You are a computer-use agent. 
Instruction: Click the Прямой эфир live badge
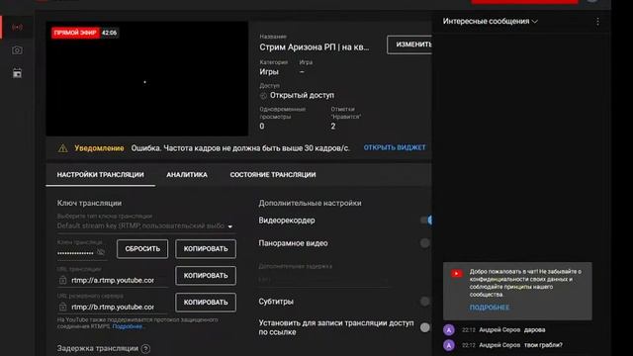pos(75,33)
